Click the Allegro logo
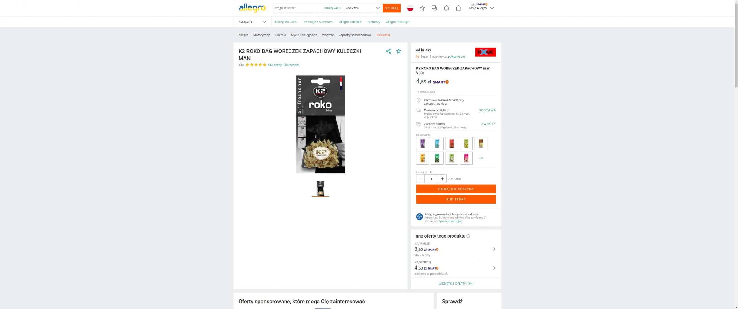The image size is (738, 309). point(252,8)
